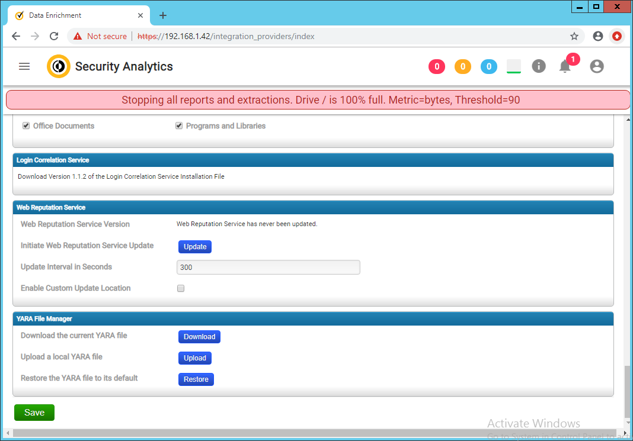Download the current YARA file
Screen dimensions: 633x441
(x=199, y=337)
